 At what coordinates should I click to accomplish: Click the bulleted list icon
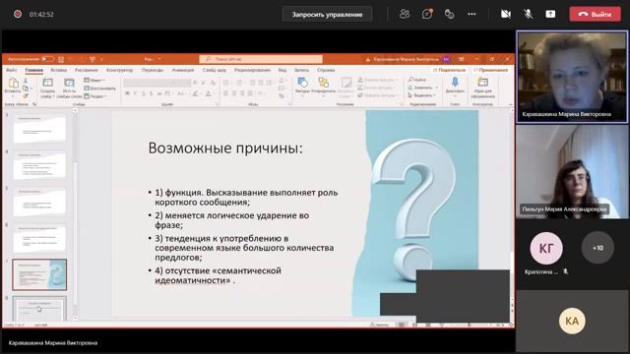click(x=226, y=83)
